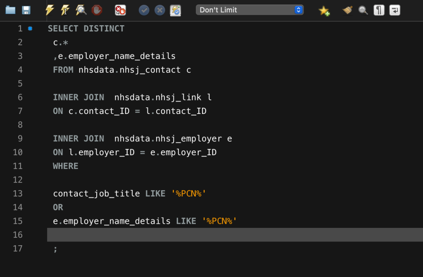This screenshot has height=277, width=423.
Task: Open a SQL script file with folder icon
Action: [10, 10]
